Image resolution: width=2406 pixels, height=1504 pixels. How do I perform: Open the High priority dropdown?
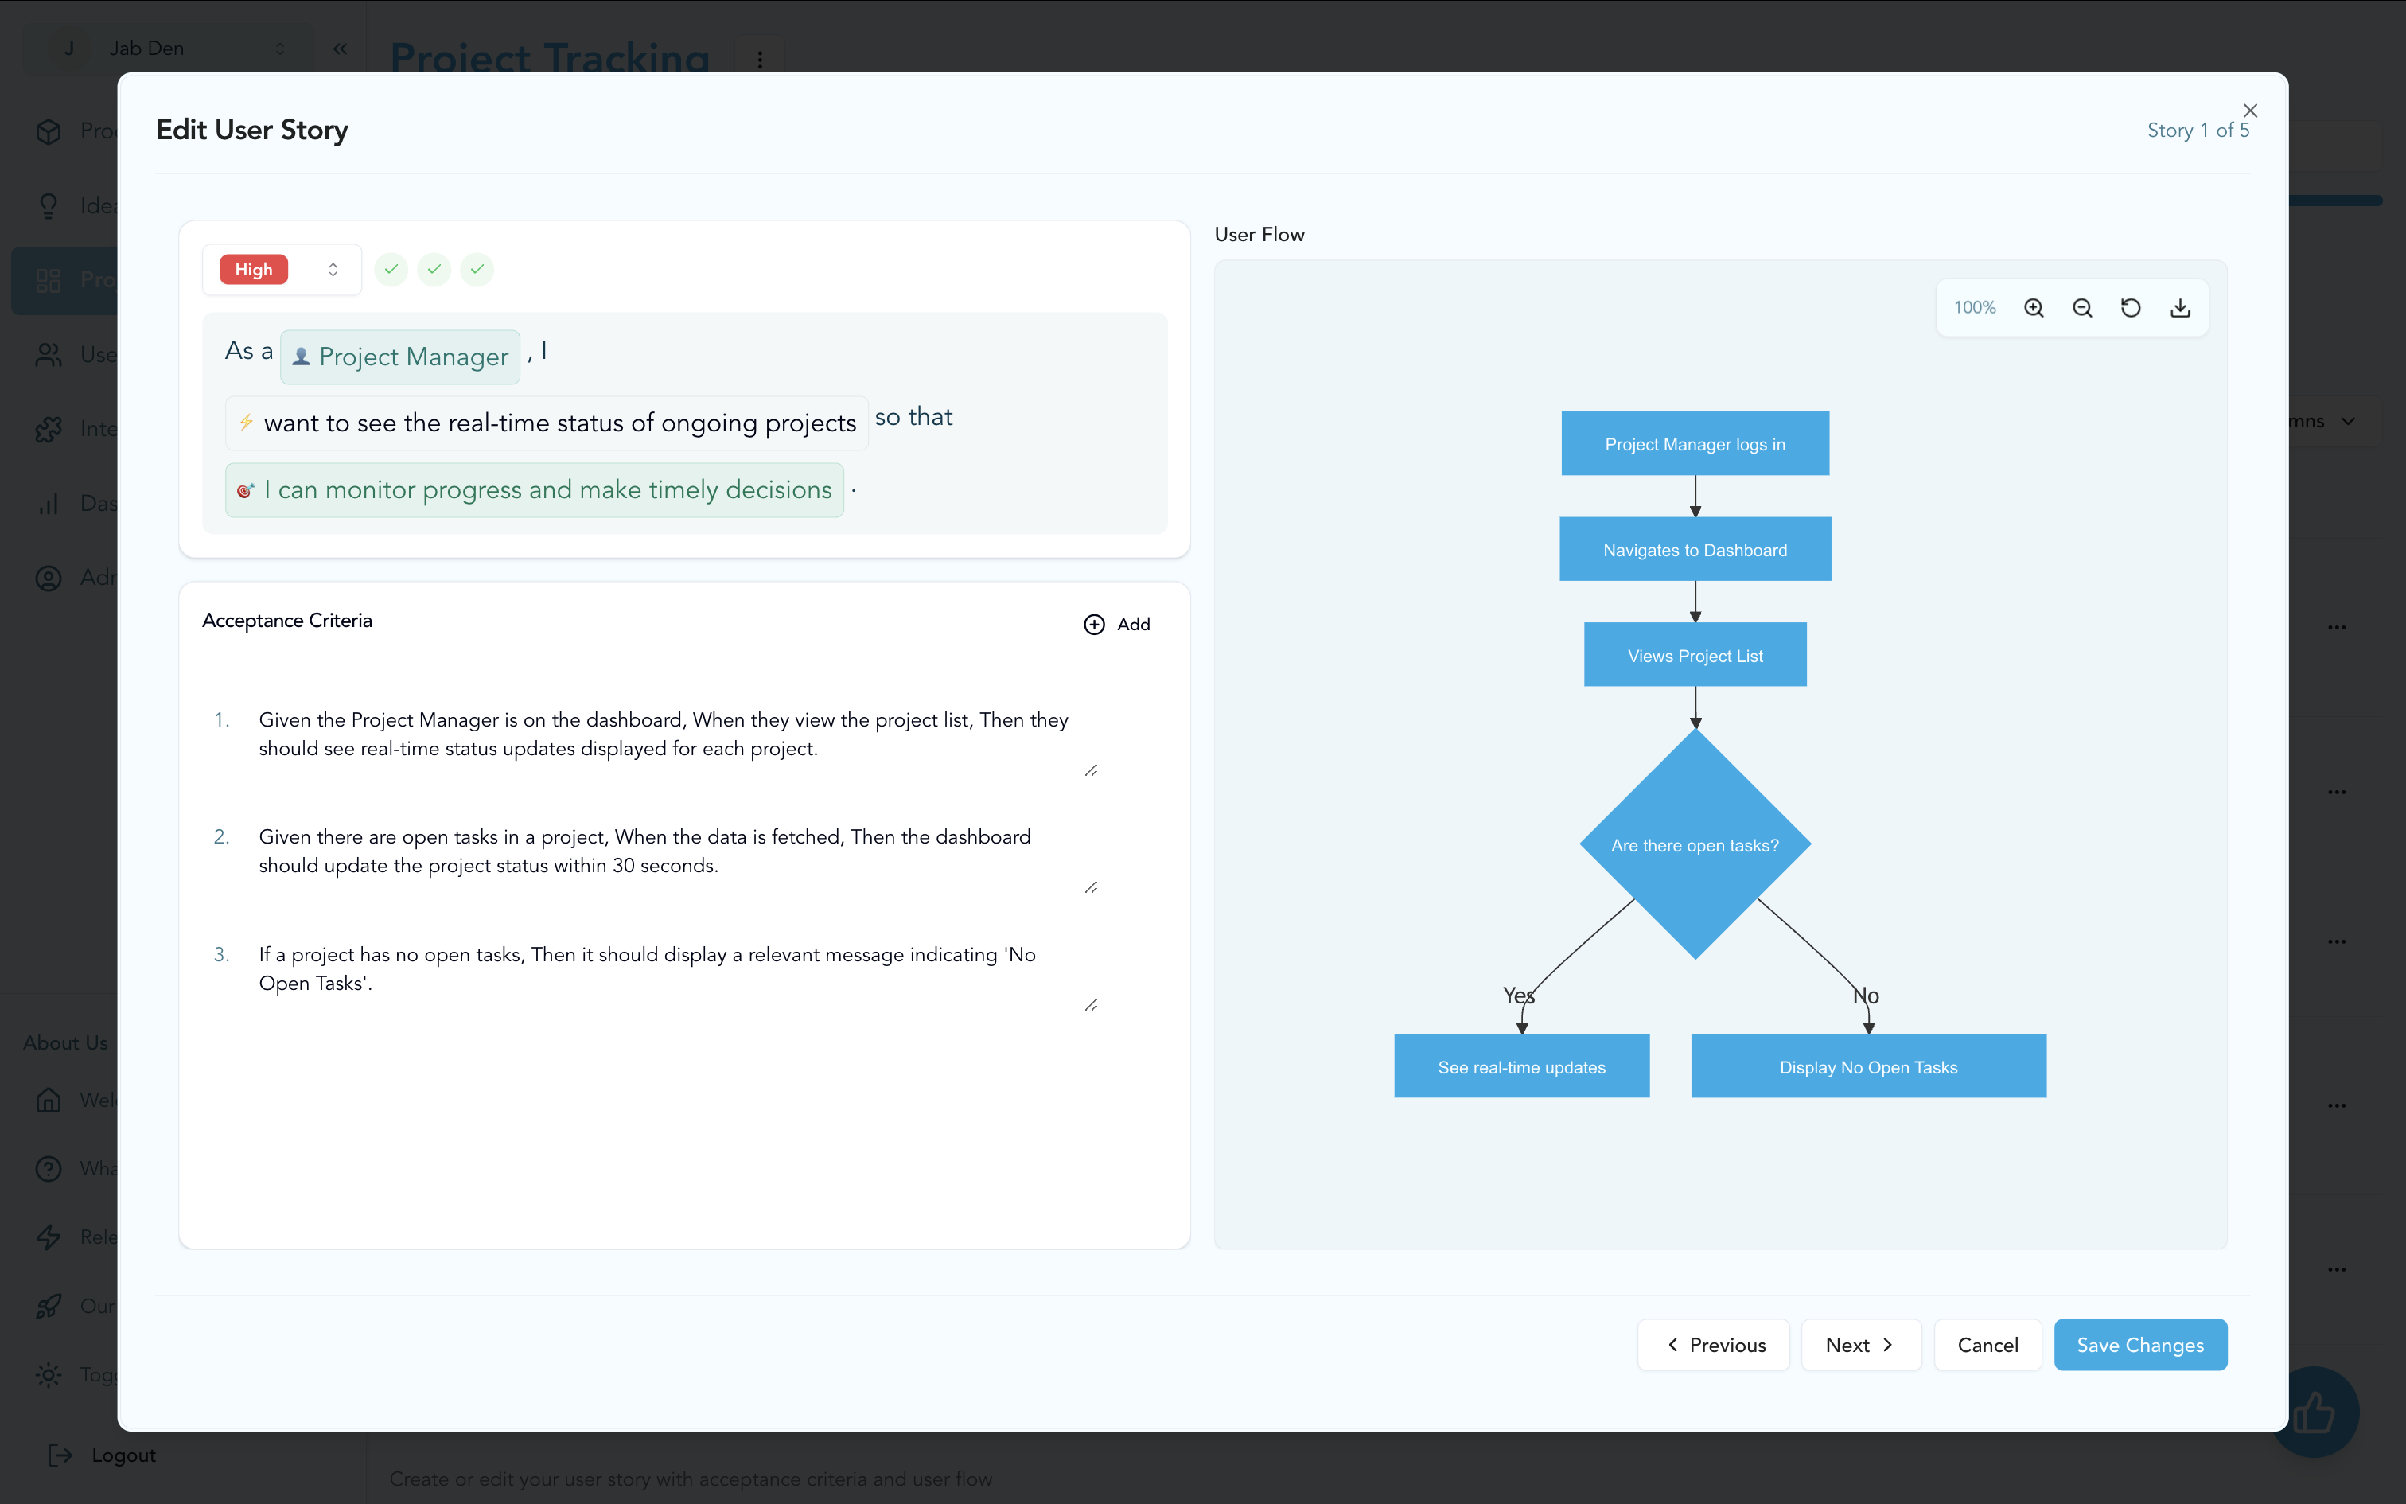(x=282, y=270)
